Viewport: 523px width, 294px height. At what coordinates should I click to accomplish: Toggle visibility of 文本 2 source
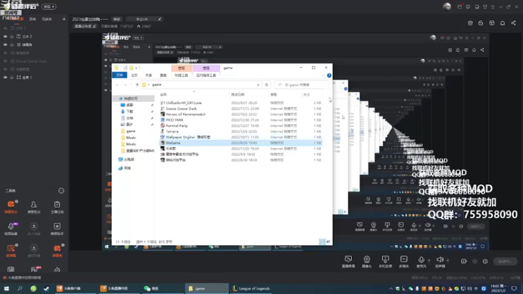(5, 37)
